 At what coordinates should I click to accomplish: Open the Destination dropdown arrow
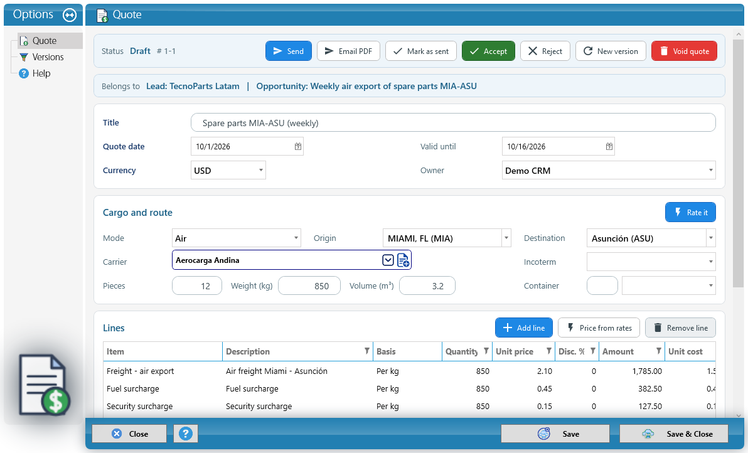coord(710,238)
